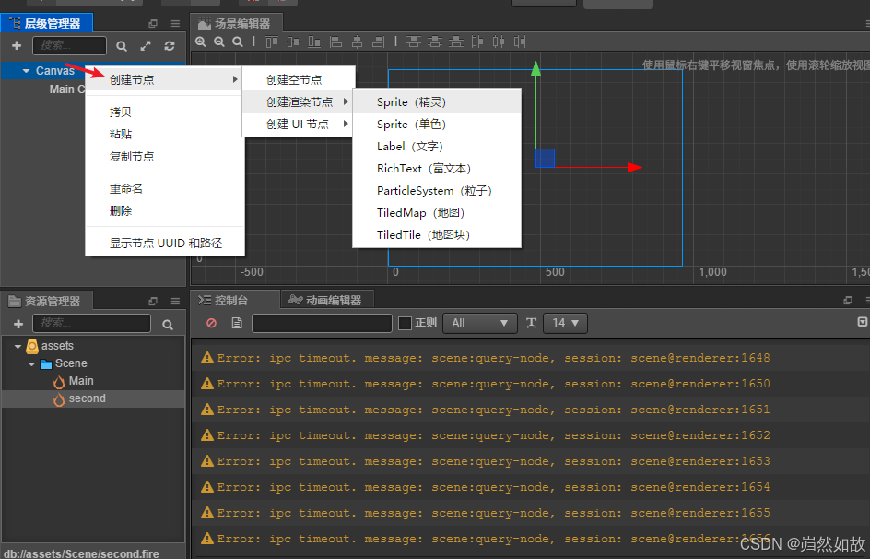870x559 pixels.
Task: Click the 拷贝 copy context menu entry
Action: click(x=165, y=113)
